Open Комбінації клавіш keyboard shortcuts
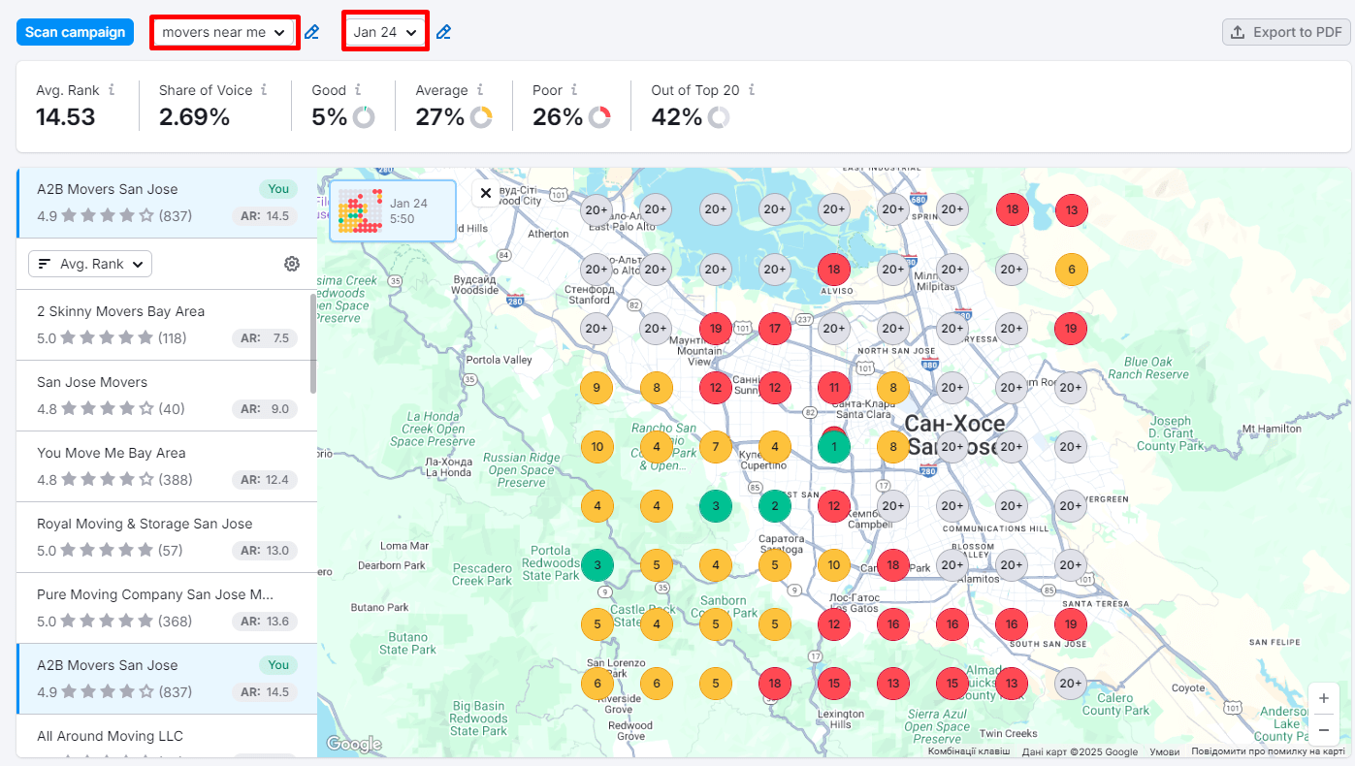The height and width of the screenshot is (766, 1355). (968, 751)
